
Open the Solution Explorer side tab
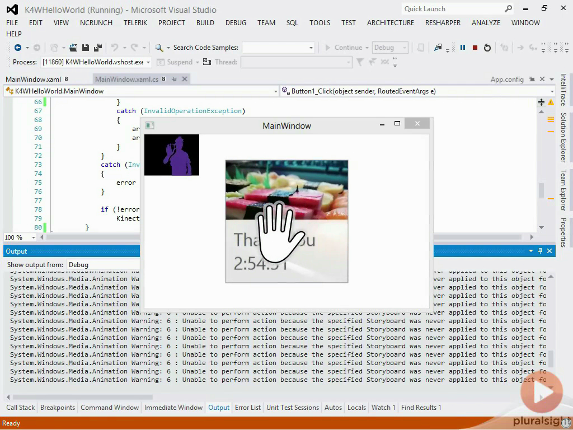tap(563, 137)
